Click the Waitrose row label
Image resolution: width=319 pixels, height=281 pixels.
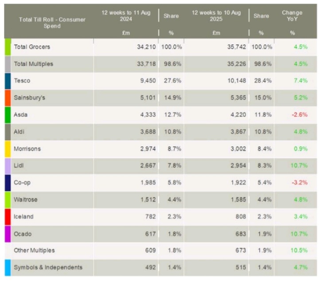(x=26, y=200)
